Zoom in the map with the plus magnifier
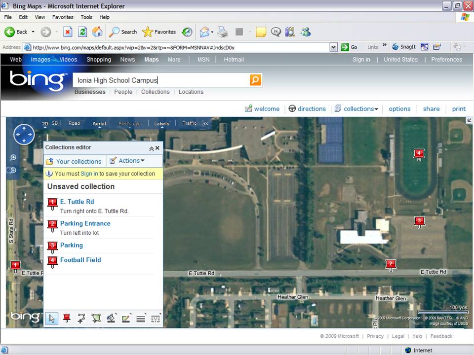The width and height of the screenshot is (474, 355). (x=13, y=157)
